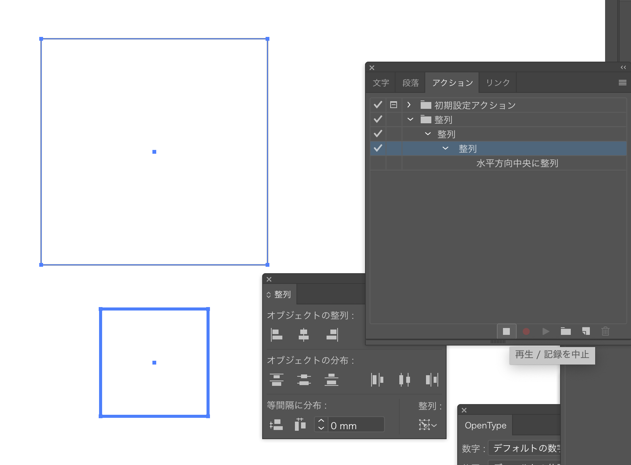Image resolution: width=631 pixels, height=465 pixels.
Task: Toggle checkmark for 初期設定アクション set
Action: point(378,105)
